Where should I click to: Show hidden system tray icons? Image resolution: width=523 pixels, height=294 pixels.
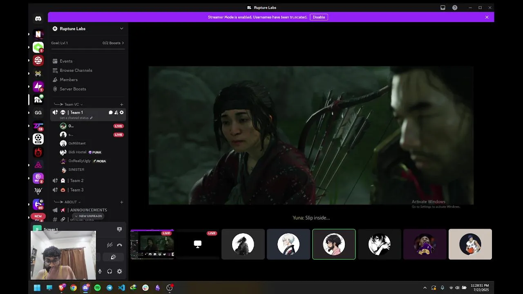pos(425,288)
